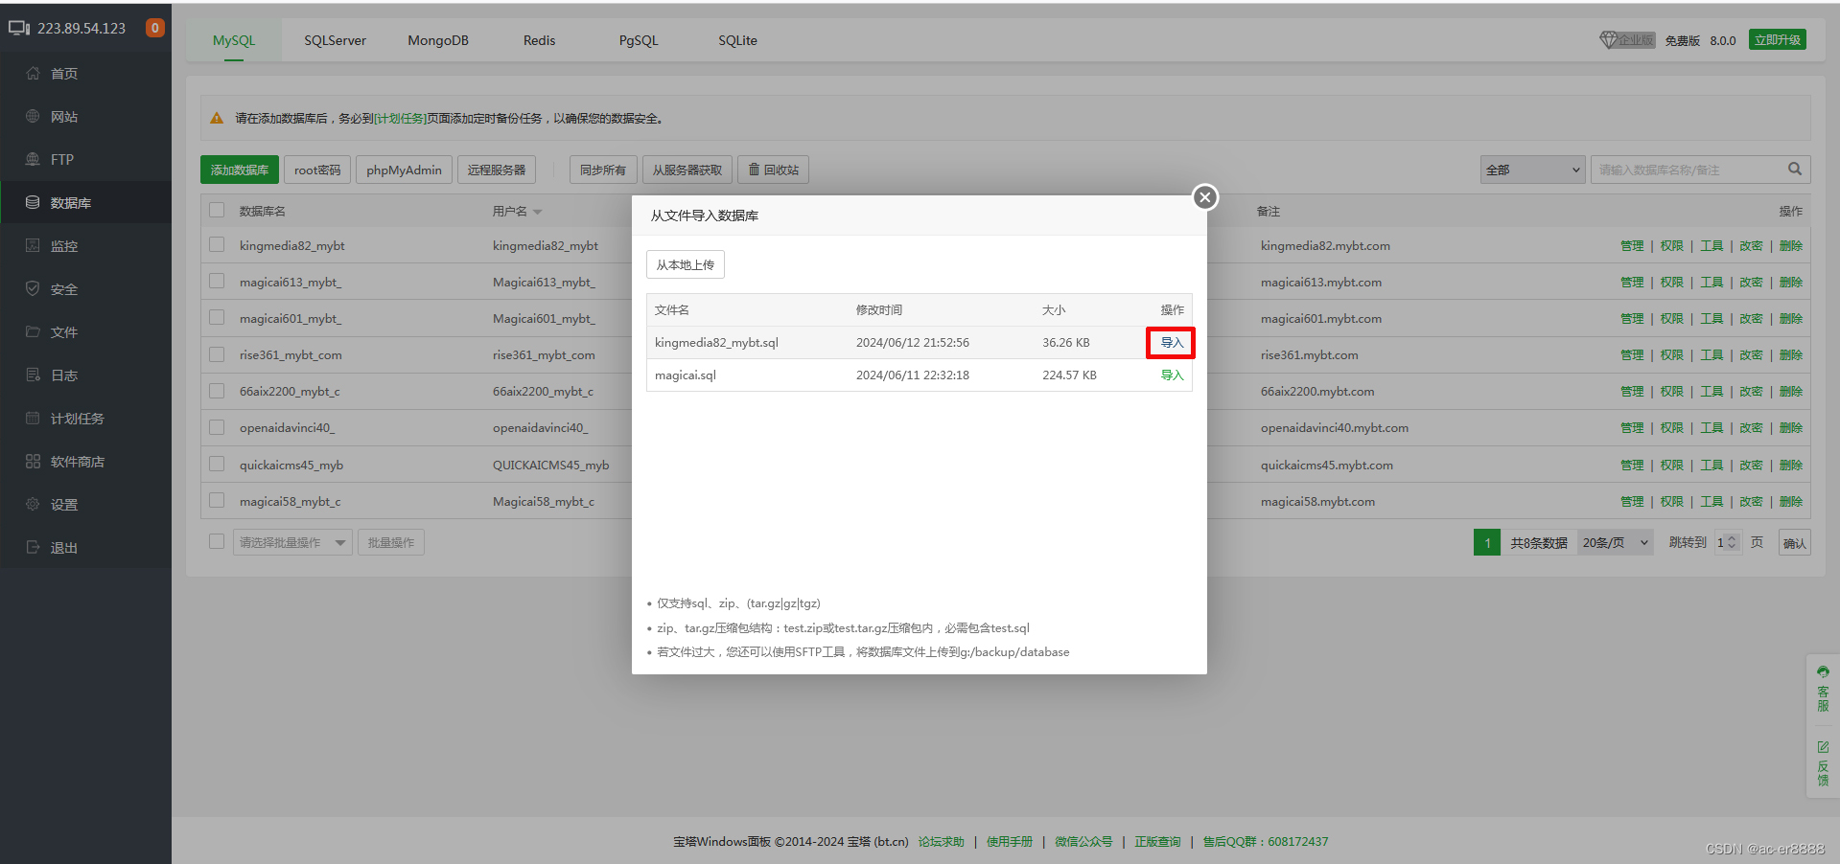Click the 确认 page jump button

[1795, 543]
